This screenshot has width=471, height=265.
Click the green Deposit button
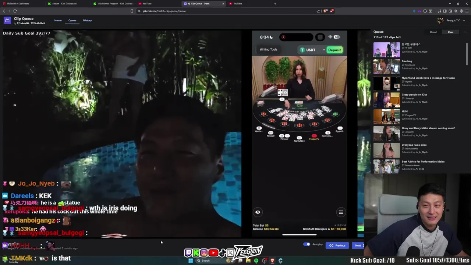(334, 50)
